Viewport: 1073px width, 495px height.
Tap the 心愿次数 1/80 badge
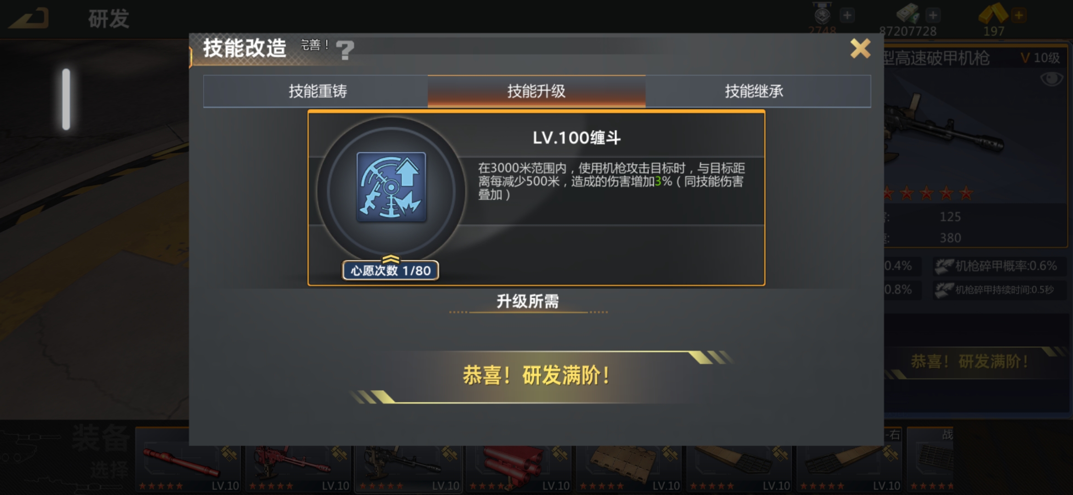point(391,270)
